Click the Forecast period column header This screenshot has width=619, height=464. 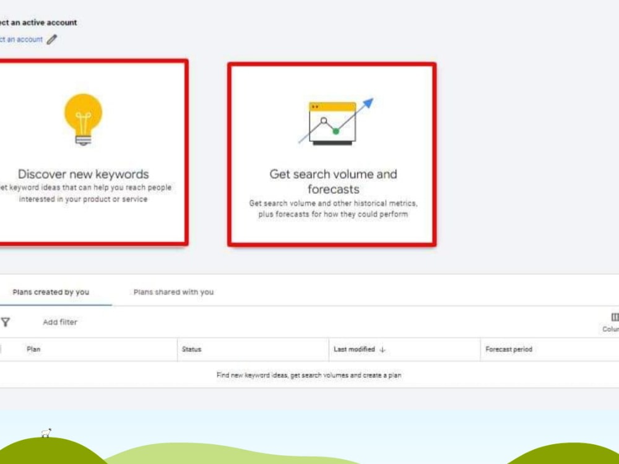tap(509, 350)
